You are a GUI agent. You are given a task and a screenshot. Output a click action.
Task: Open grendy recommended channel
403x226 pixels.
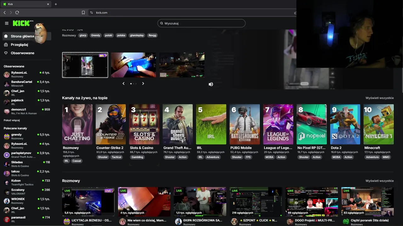(x=27, y=136)
